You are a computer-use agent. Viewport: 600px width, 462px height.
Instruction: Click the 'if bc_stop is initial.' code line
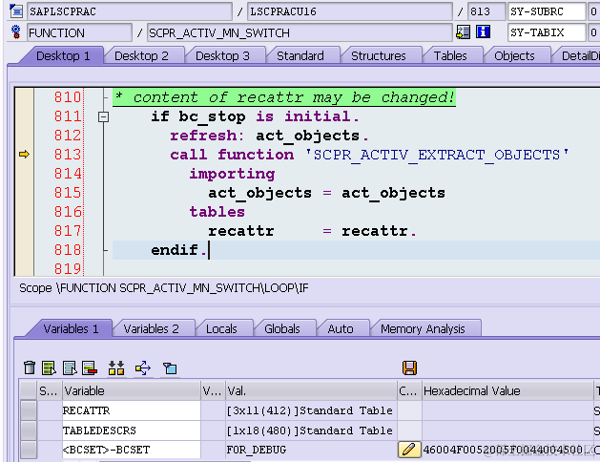[255, 116]
